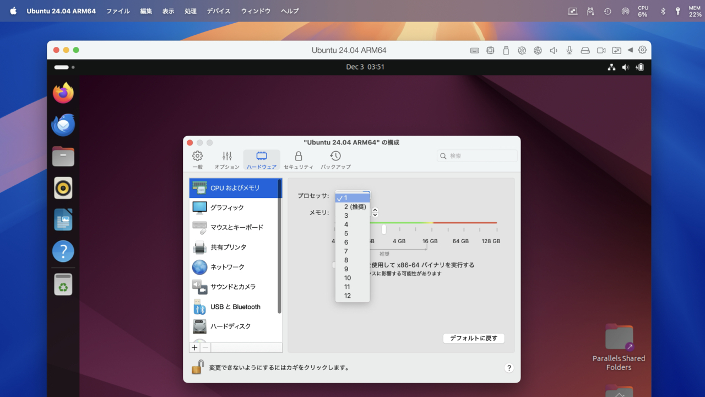Open Ubuntu clock showing Dec 3 03:51
The image size is (705, 397).
coord(365,67)
